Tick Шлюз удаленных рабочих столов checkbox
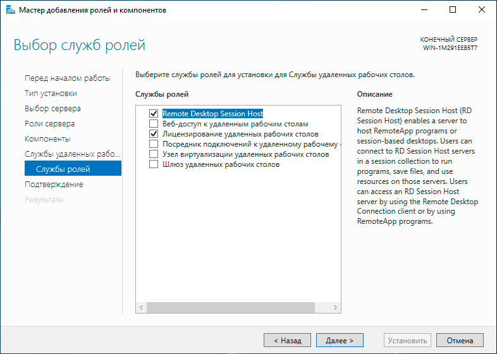This screenshot has height=354, width=497. pos(153,164)
